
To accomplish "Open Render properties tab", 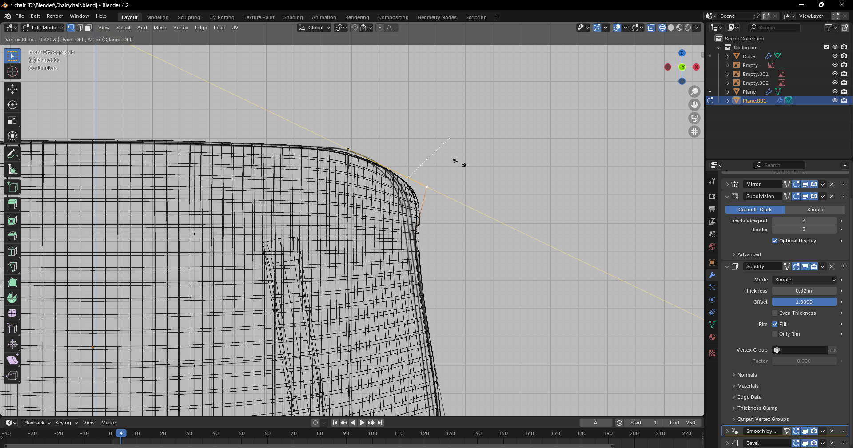I will point(712,197).
